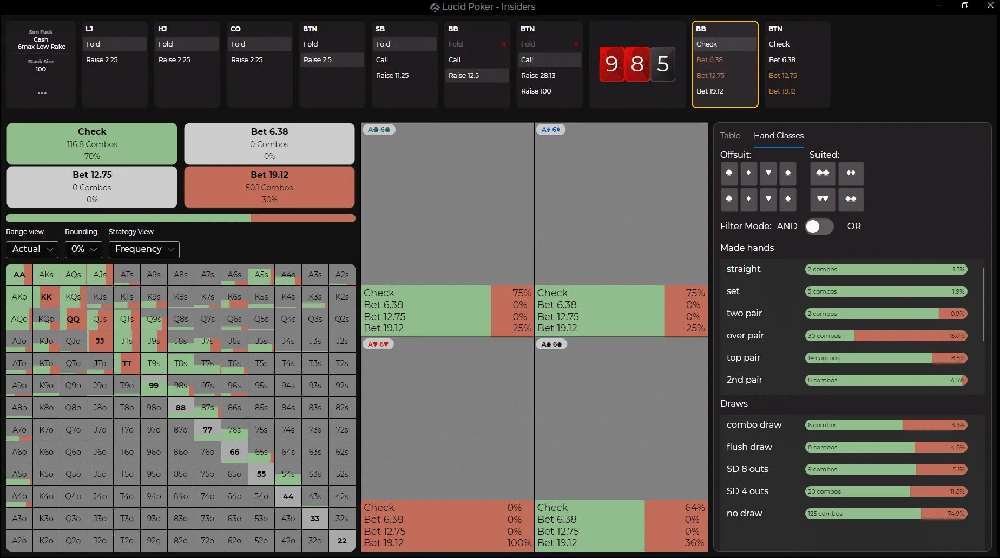Open the Range view Actual dropdown

32,249
